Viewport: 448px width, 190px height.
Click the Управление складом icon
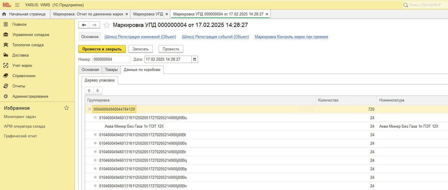[x=6, y=35]
